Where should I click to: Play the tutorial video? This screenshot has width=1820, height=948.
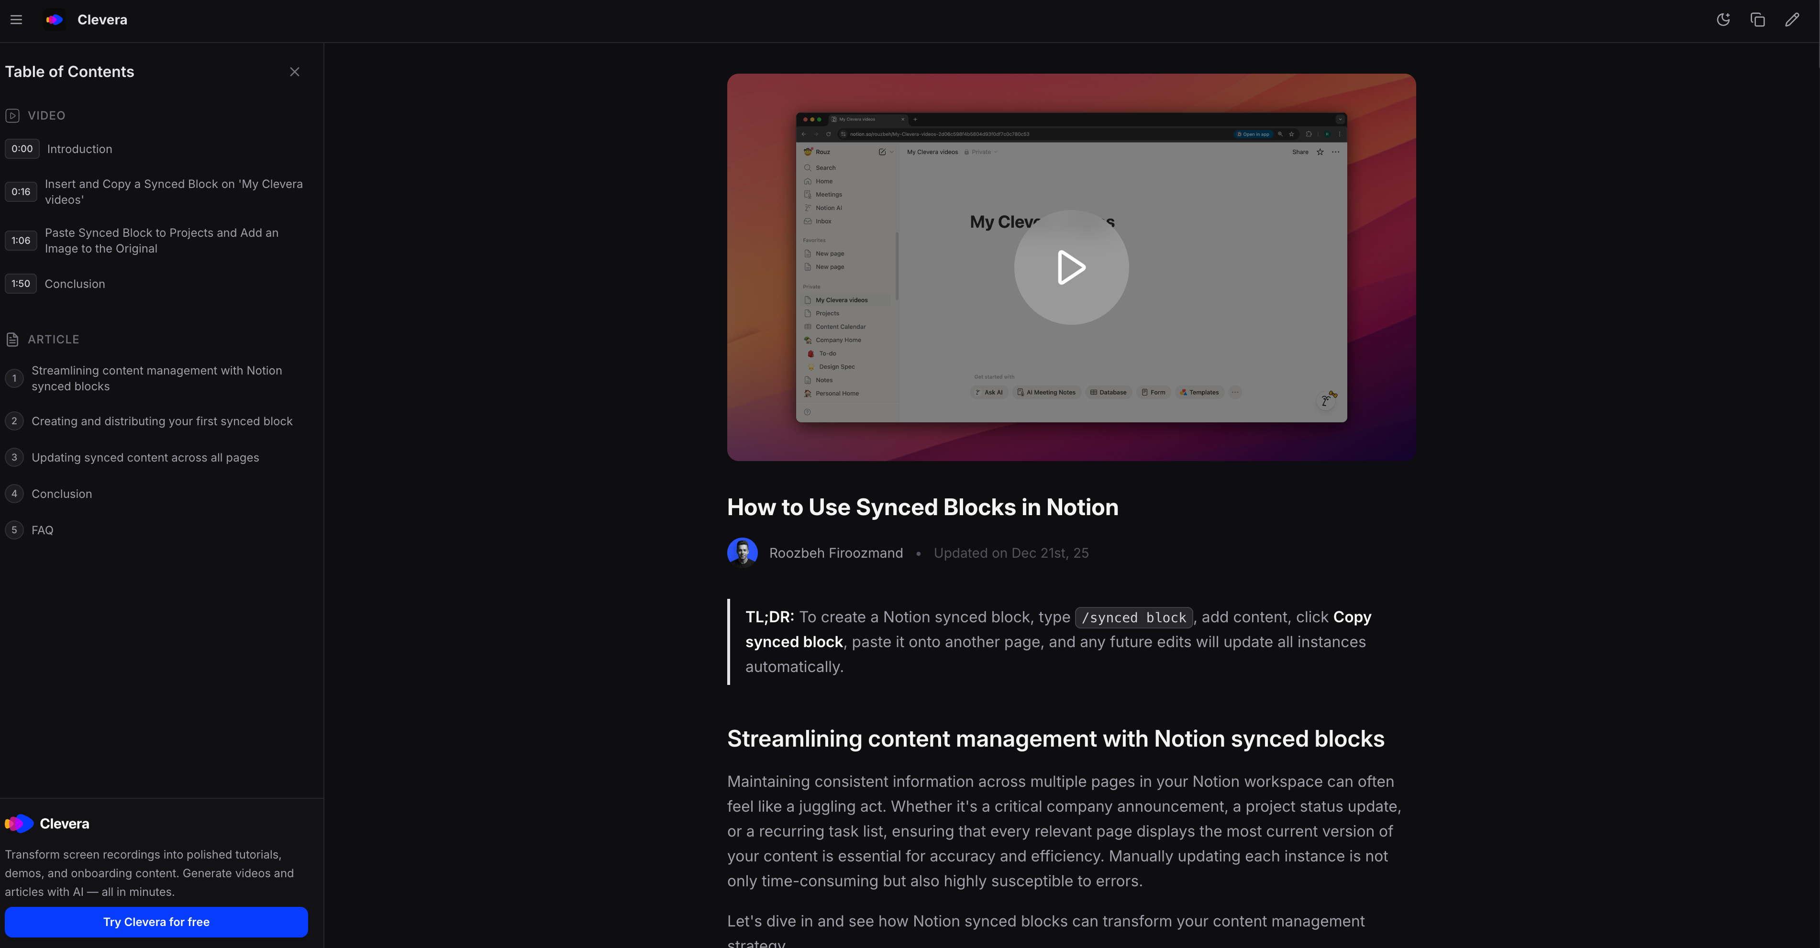(x=1070, y=267)
